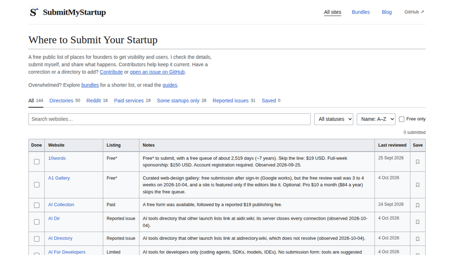Open the All statuses dropdown
The height and width of the screenshot is (255, 454).
pos(333,119)
